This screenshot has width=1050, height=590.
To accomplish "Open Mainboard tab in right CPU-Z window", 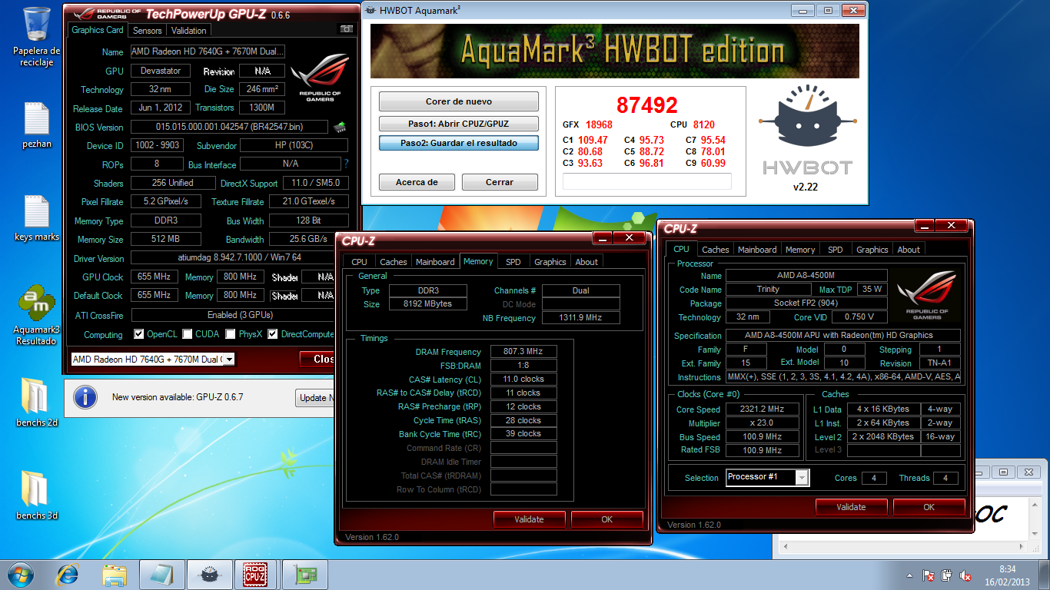I will [757, 250].
